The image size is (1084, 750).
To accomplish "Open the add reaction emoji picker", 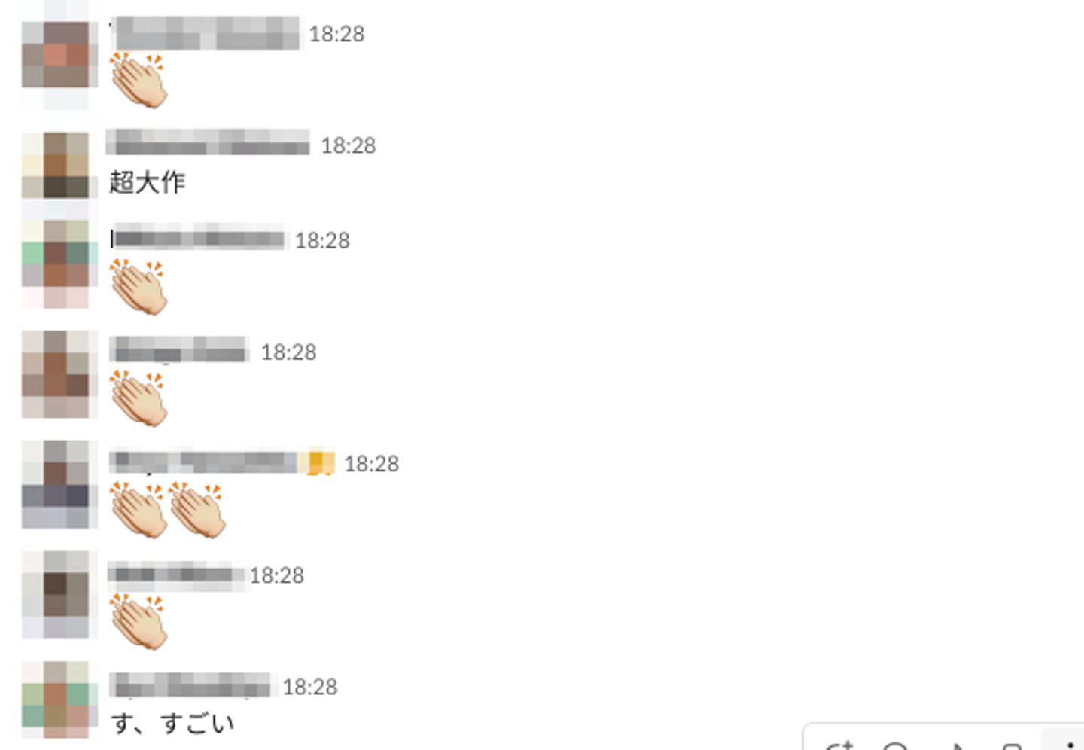I will [x=840, y=745].
